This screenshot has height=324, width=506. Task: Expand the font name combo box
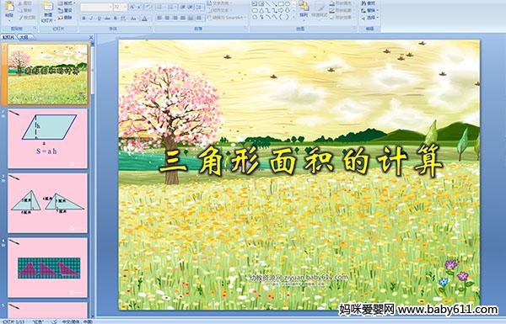[x=110, y=7]
